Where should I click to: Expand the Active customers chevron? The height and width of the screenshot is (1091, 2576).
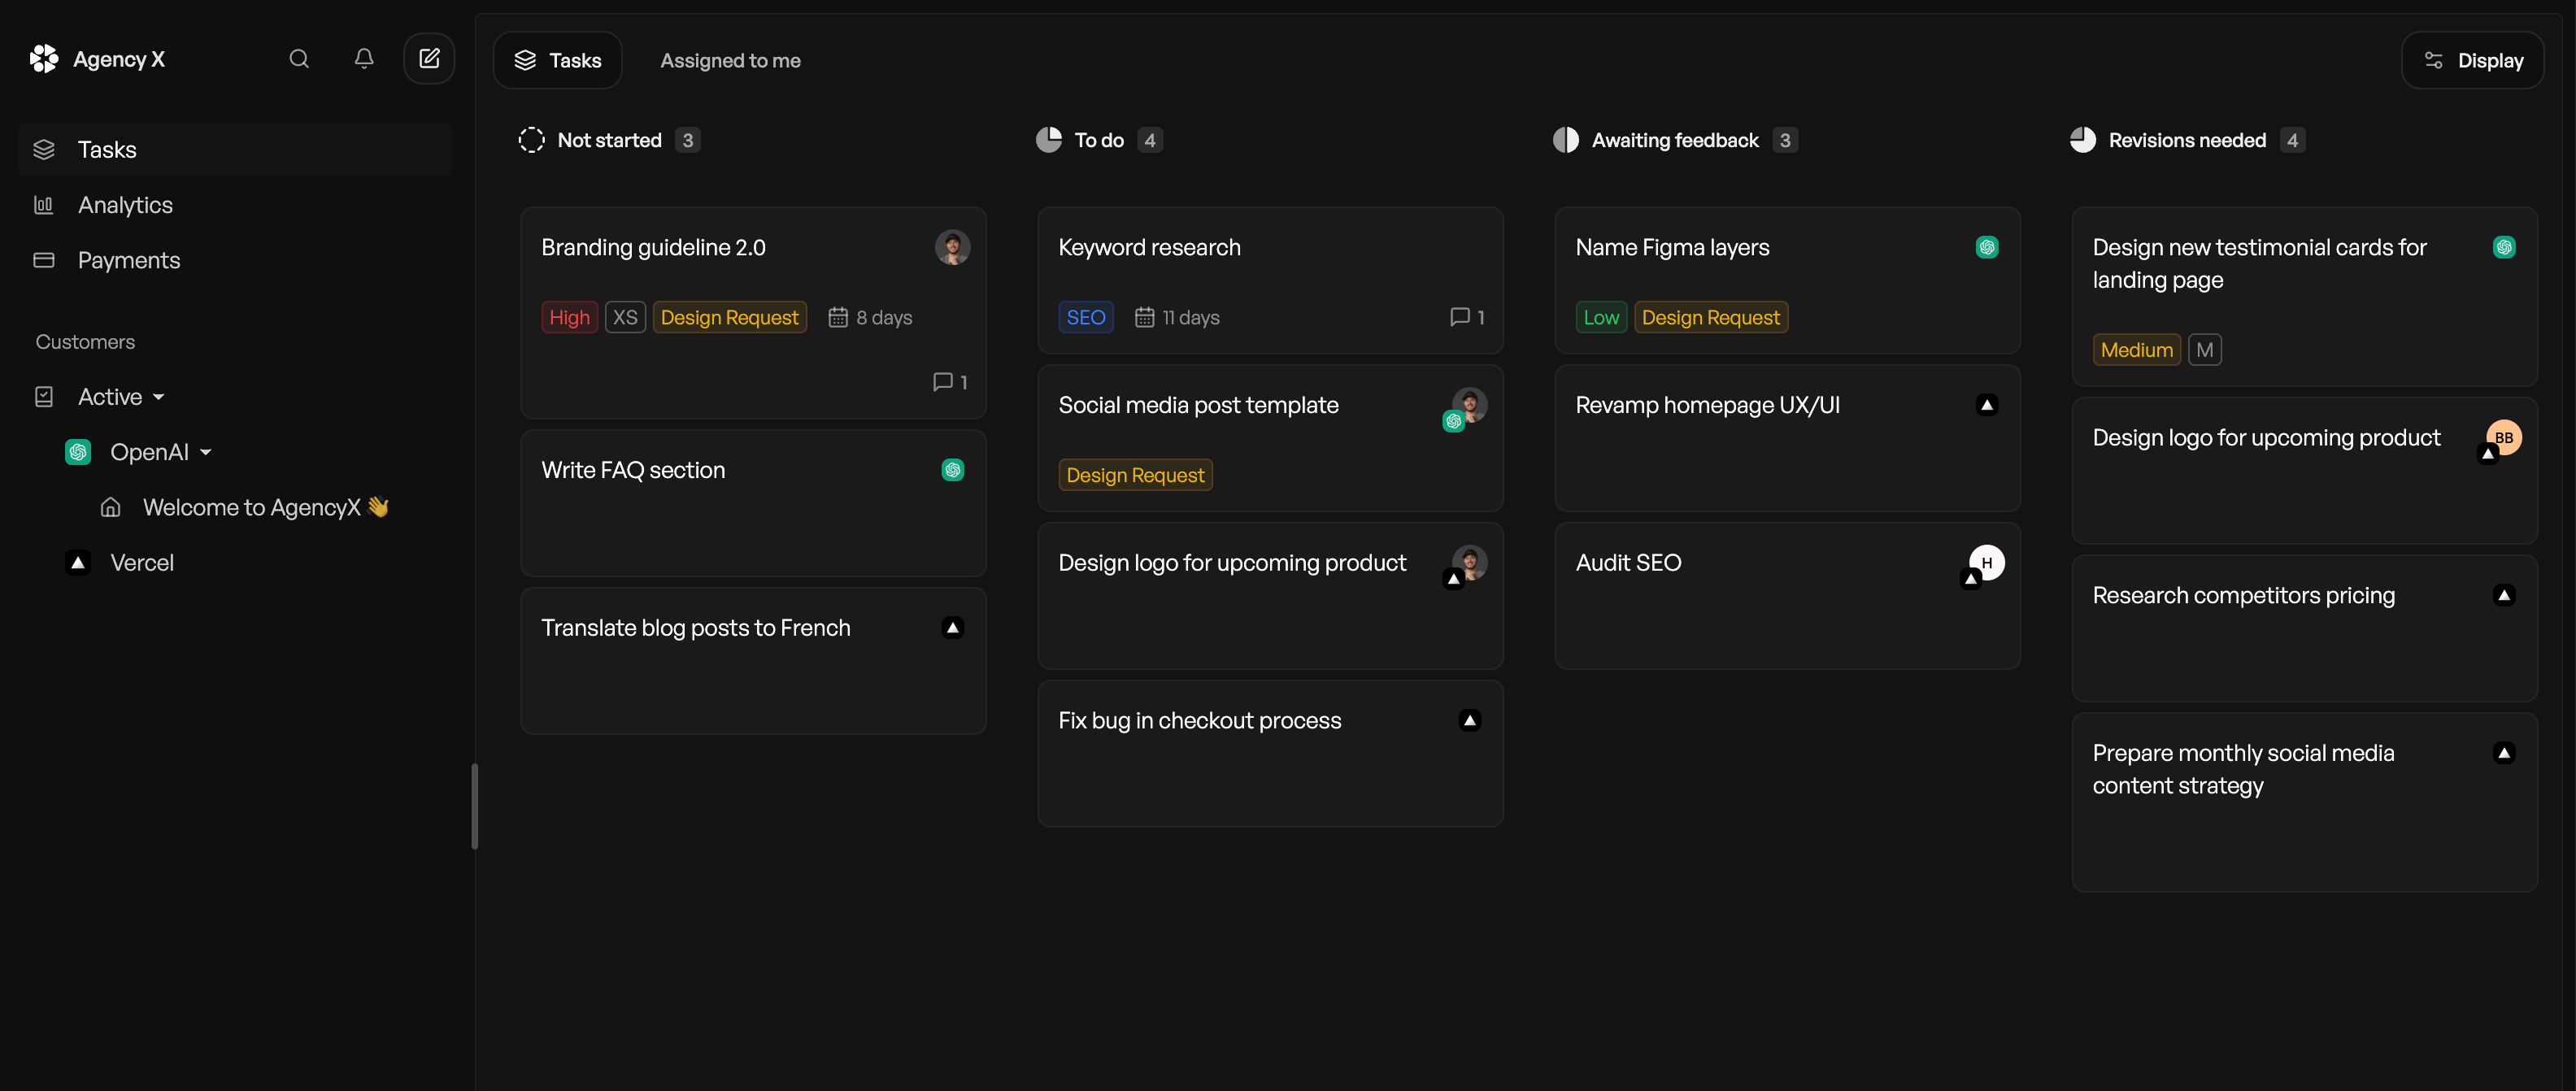[160, 397]
